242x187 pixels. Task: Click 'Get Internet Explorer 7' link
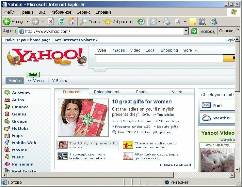(x=76, y=40)
